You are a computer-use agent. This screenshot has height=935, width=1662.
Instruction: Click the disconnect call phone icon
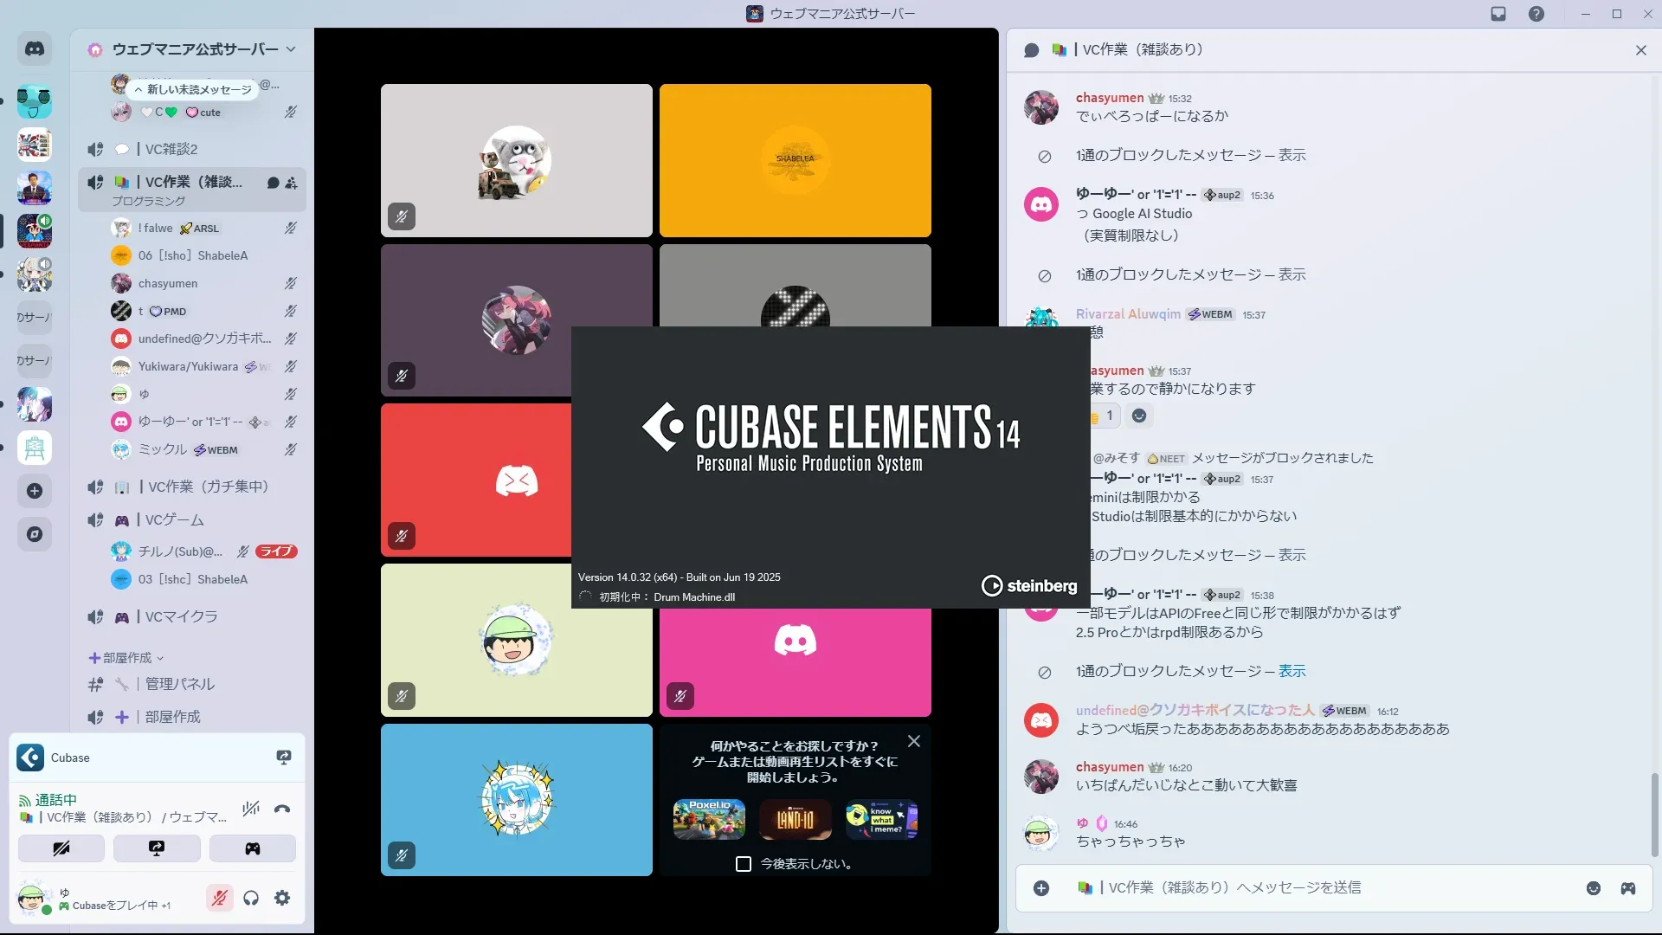pyautogui.click(x=282, y=809)
